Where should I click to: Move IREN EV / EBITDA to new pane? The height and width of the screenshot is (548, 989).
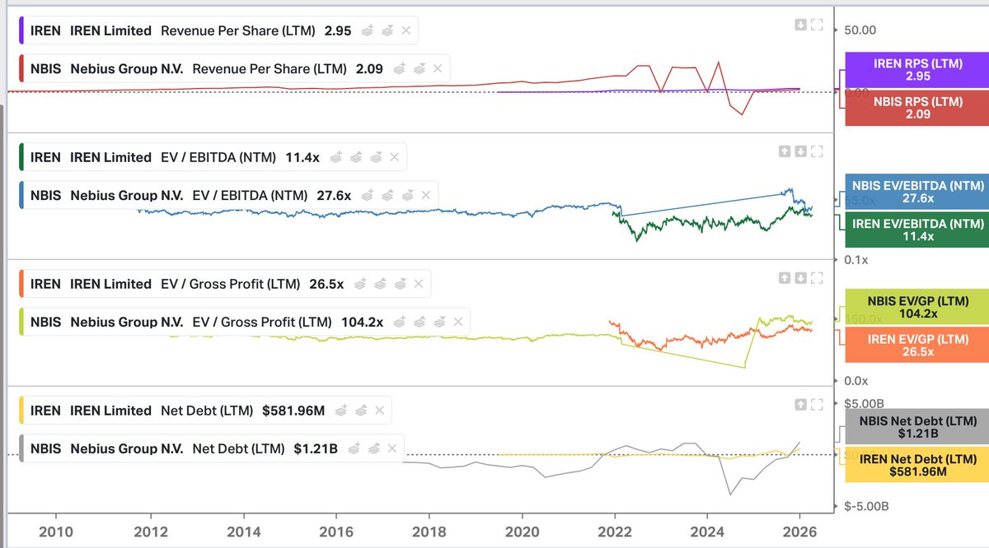click(x=335, y=157)
